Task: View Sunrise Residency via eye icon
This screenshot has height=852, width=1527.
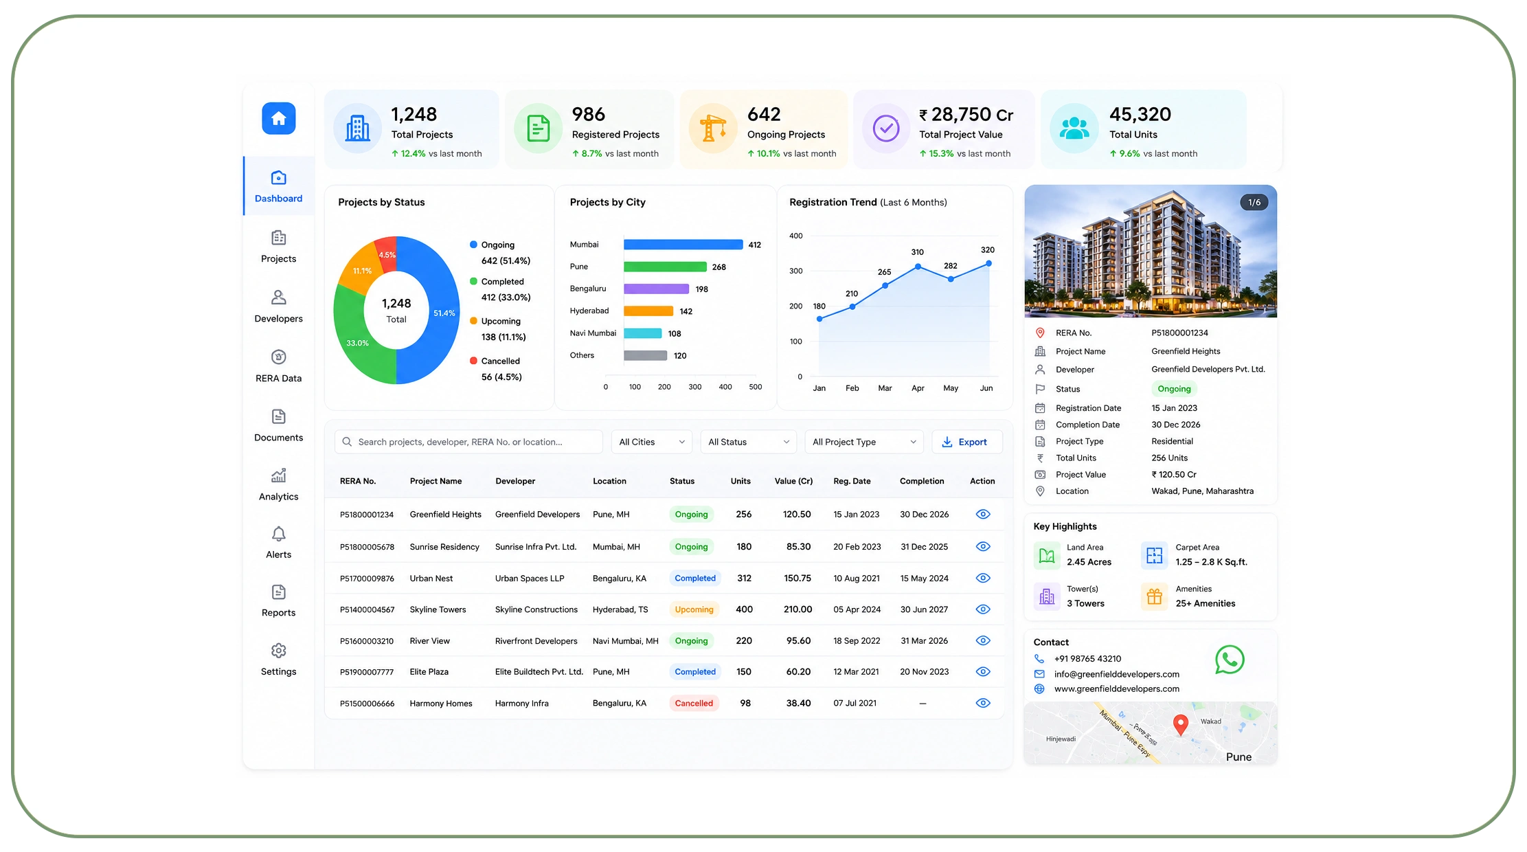Action: tap(983, 546)
